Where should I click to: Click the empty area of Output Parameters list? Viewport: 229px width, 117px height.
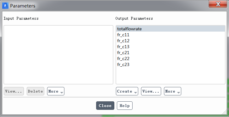tap(171, 76)
